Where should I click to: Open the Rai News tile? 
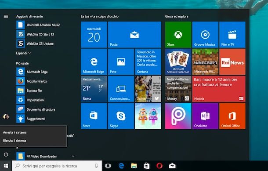232,62
